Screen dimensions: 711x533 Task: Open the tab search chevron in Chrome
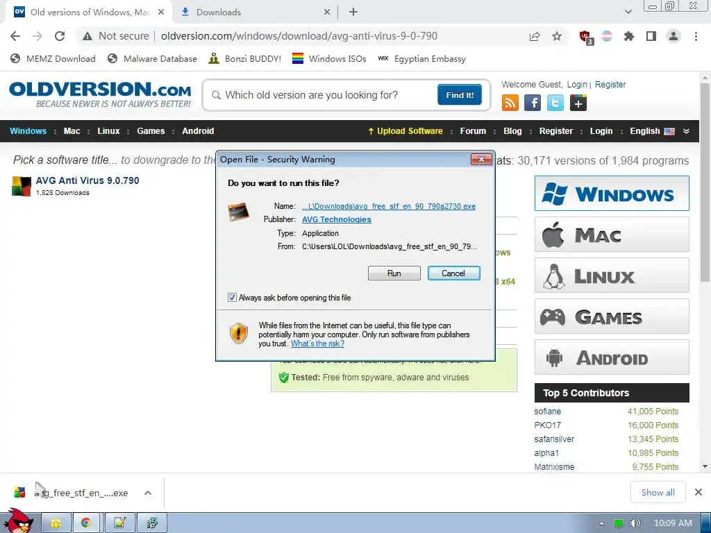628,12
